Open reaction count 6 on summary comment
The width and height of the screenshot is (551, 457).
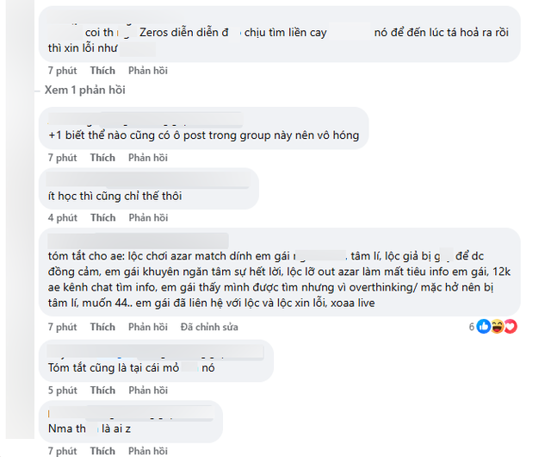[472, 327]
